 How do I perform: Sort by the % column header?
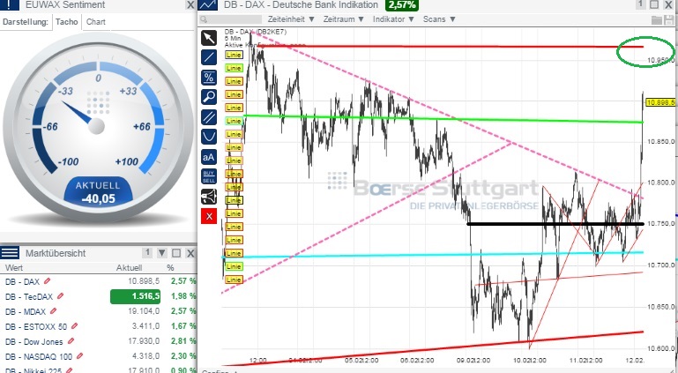tap(170, 268)
